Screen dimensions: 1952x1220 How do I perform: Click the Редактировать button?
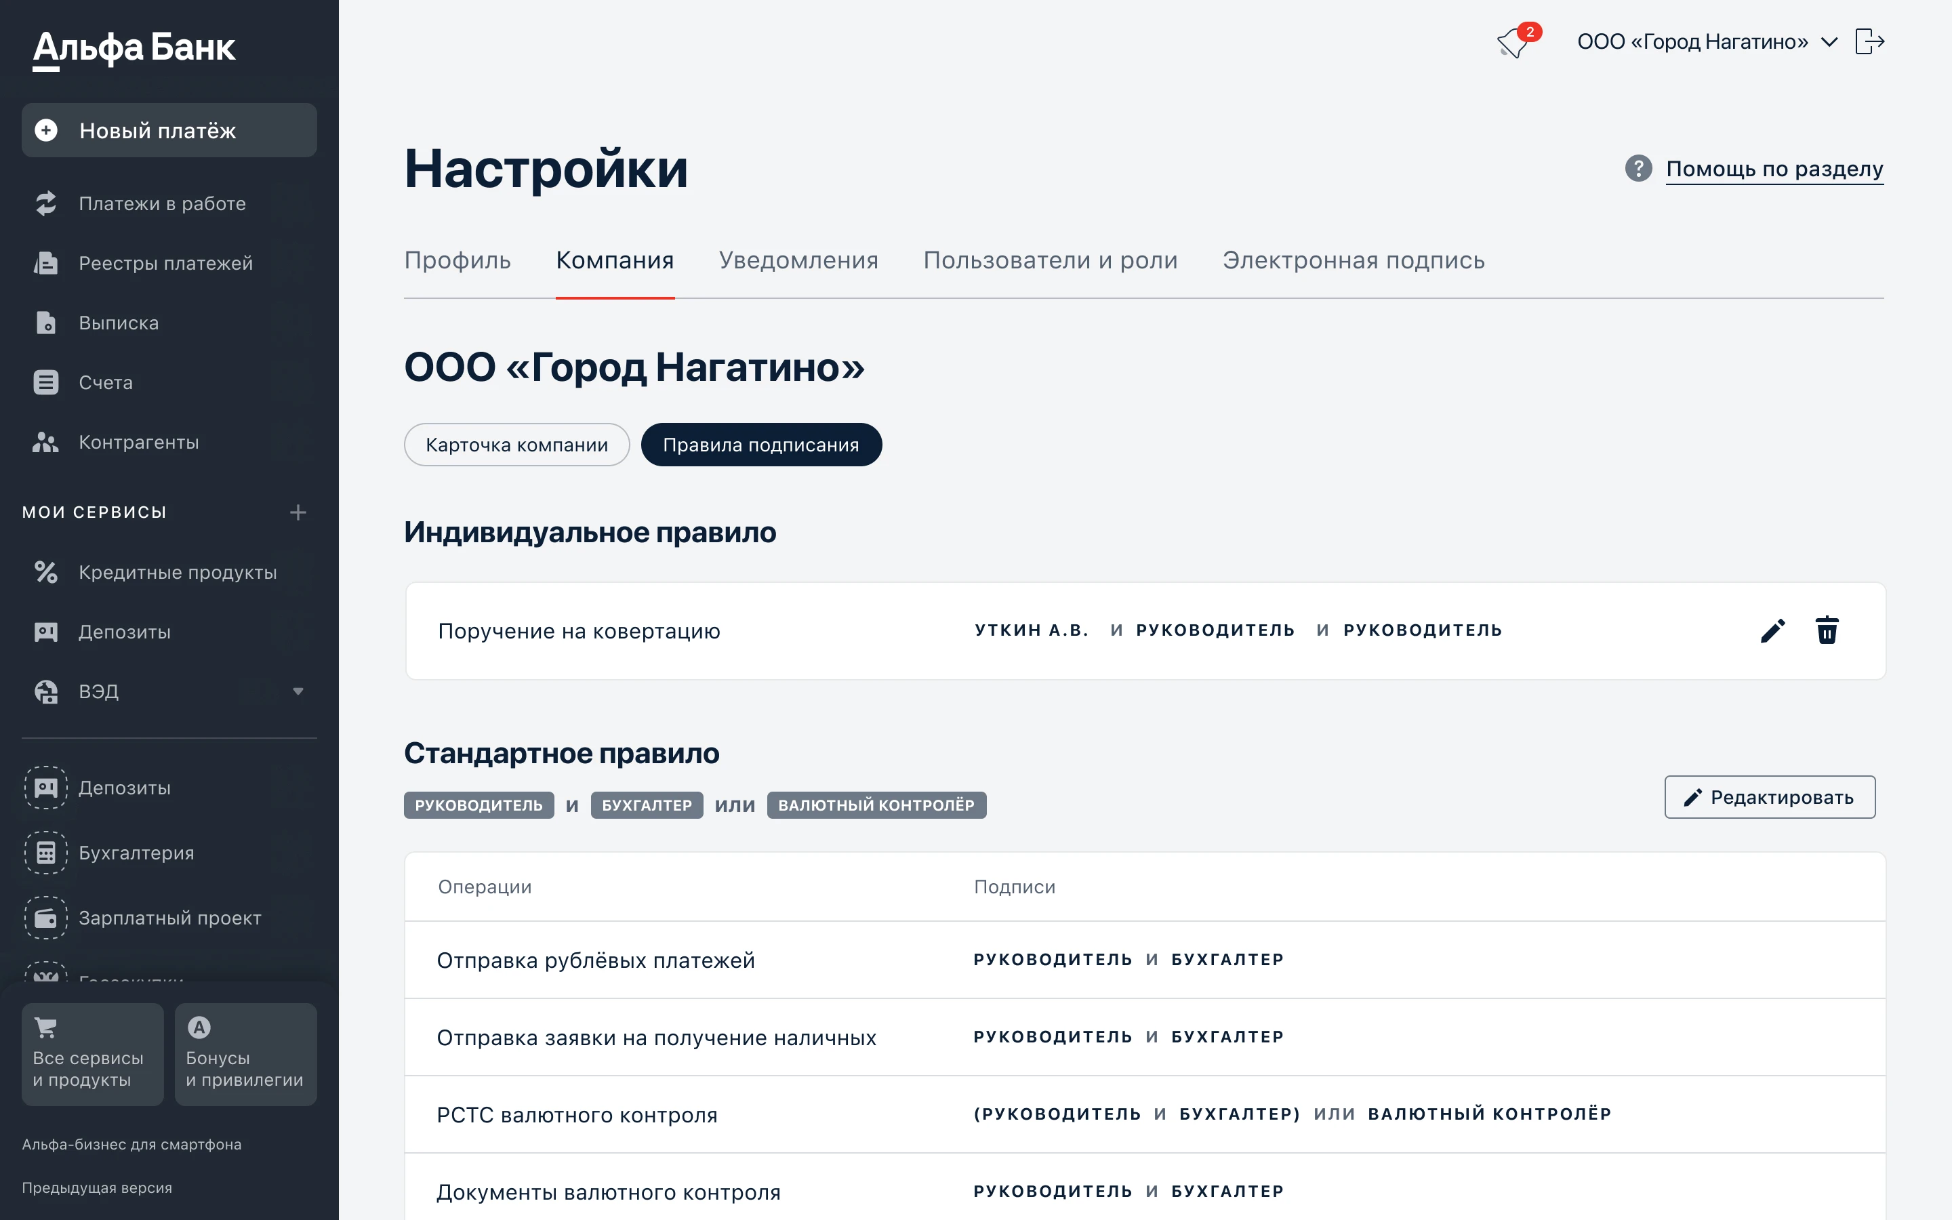pyautogui.click(x=1769, y=797)
